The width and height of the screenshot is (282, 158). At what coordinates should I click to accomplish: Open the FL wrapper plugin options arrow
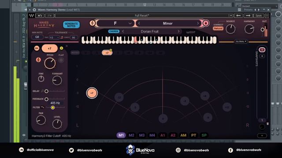coord(30,10)
